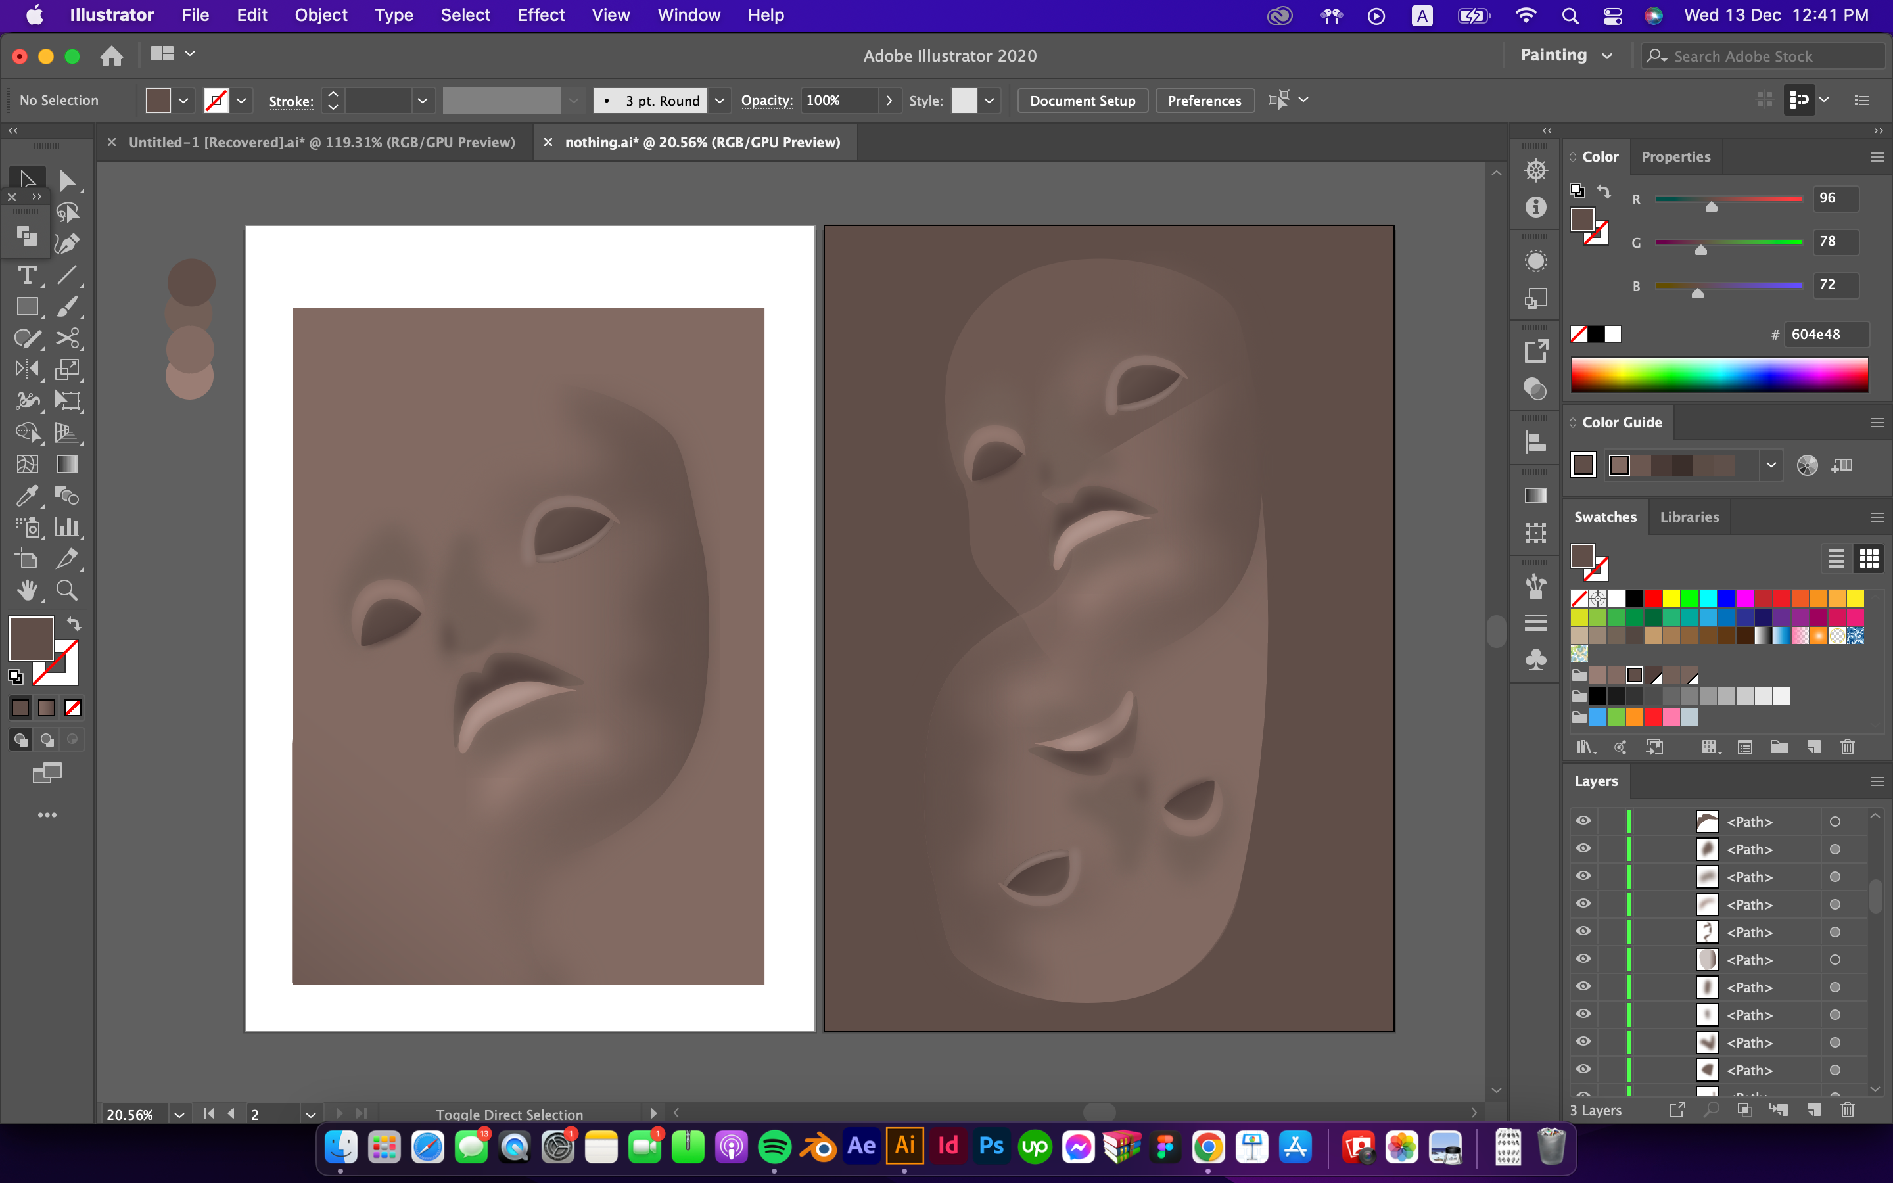
Task: Click the hex color field 604e48
Action: click(1826, 334)
